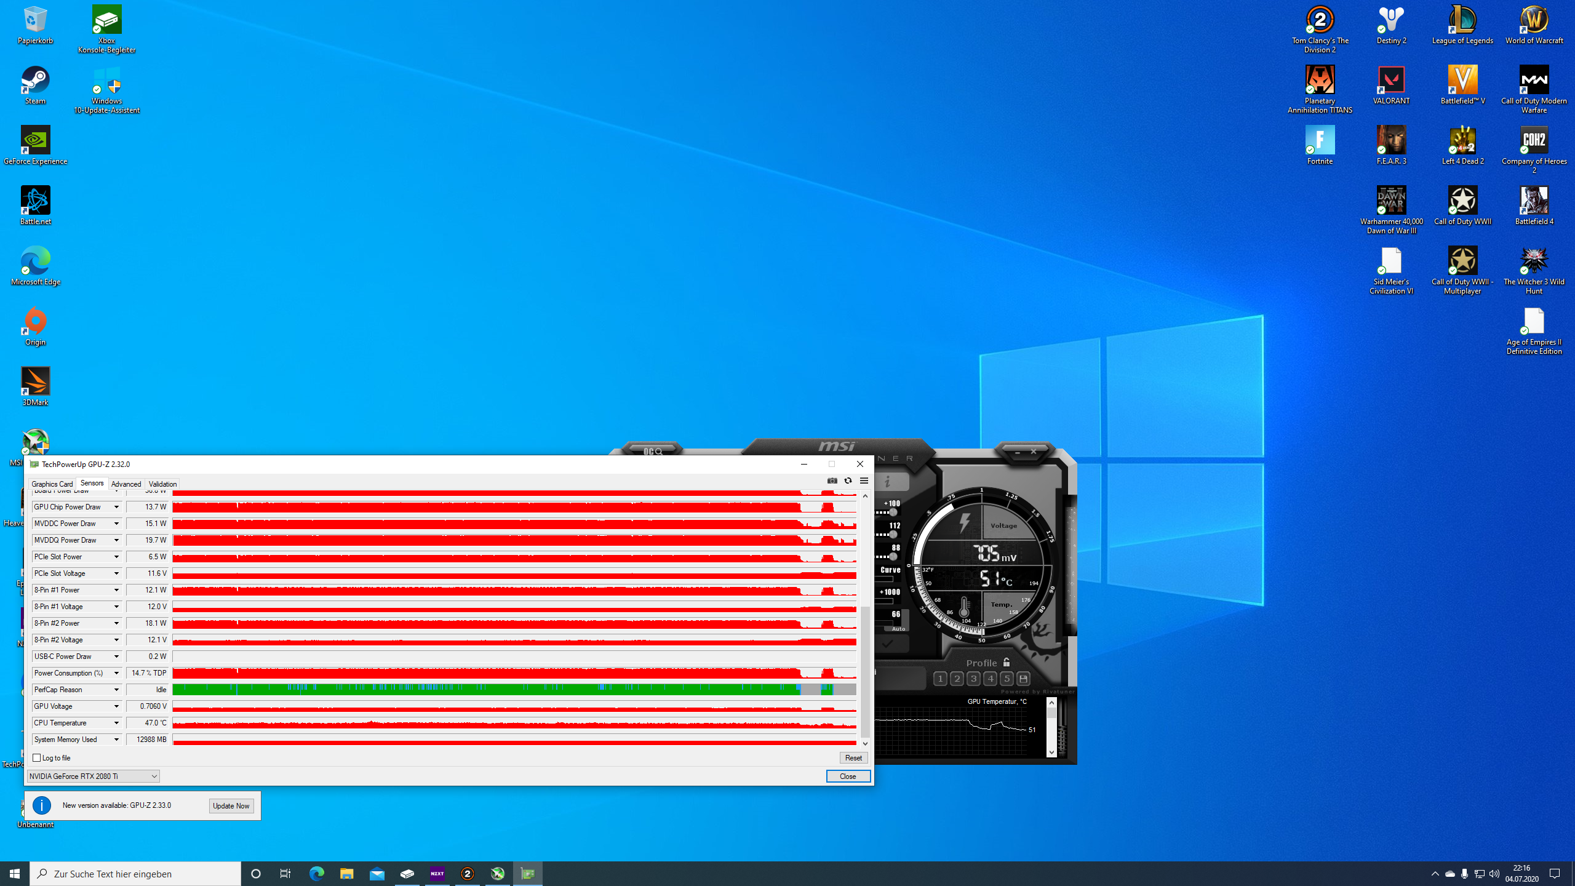
Task: Open the GPU-Z hamburger menu icon
Action: (864, 481)
